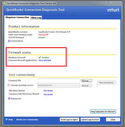The image size is (125, 127).
Task: Click the QuickBooks Premier 2019 version text
Action: pyautogui.click(x=54, y=32)
